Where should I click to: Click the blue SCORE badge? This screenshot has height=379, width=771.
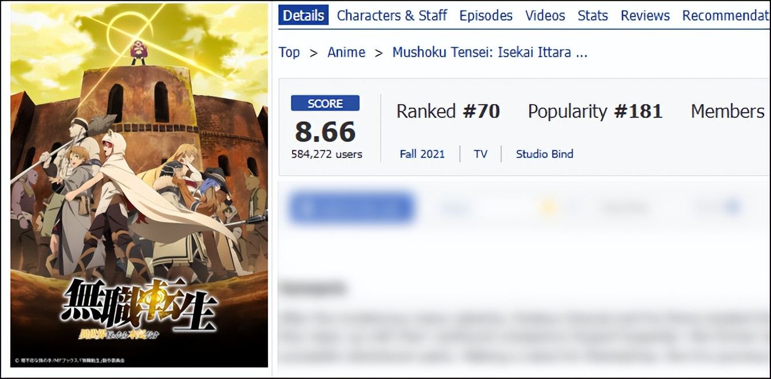[325, 104]
